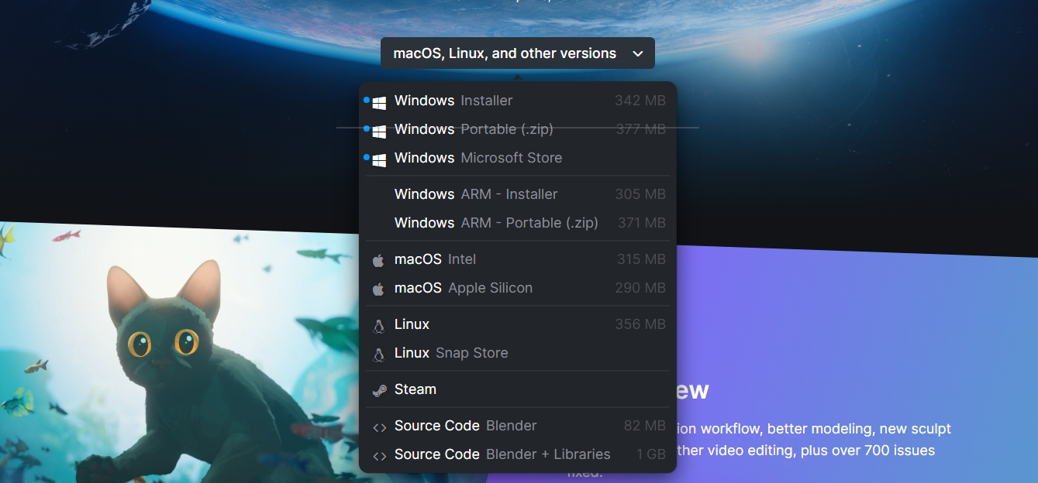
Task: Click the 315 MB size label
Action: [641, 259]
